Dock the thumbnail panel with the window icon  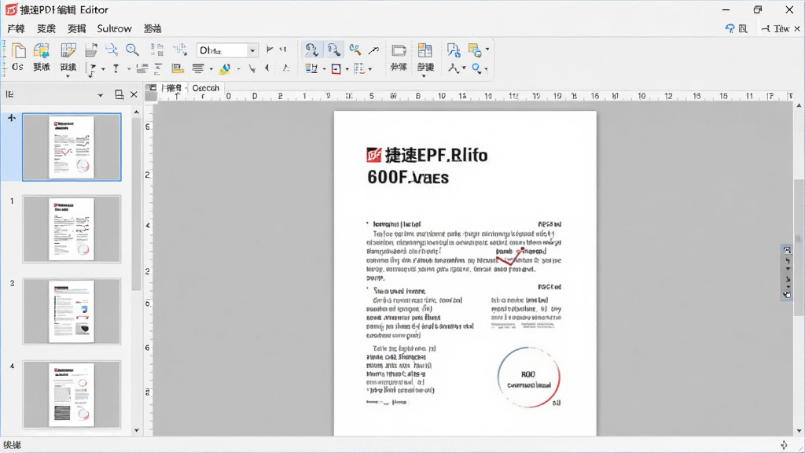point(119,94)
